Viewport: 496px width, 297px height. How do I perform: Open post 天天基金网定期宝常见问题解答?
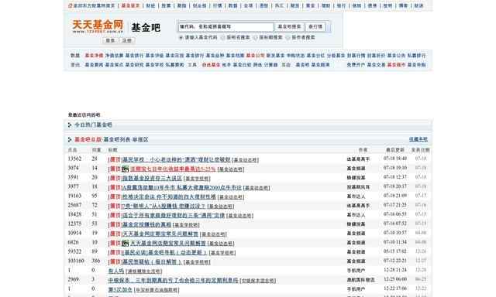tap(160, 234)
